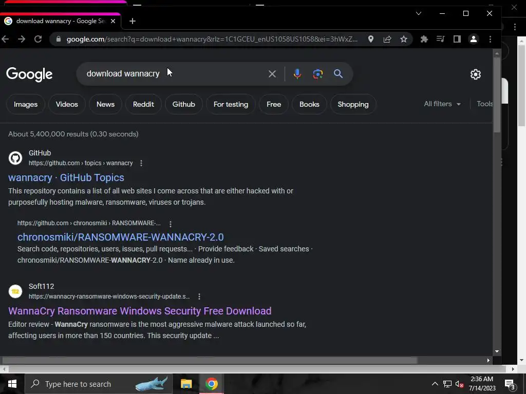Viewport: 526px width, 394px height.
Task: Open options for the GitHub Topics result
Action: [141, 163]
